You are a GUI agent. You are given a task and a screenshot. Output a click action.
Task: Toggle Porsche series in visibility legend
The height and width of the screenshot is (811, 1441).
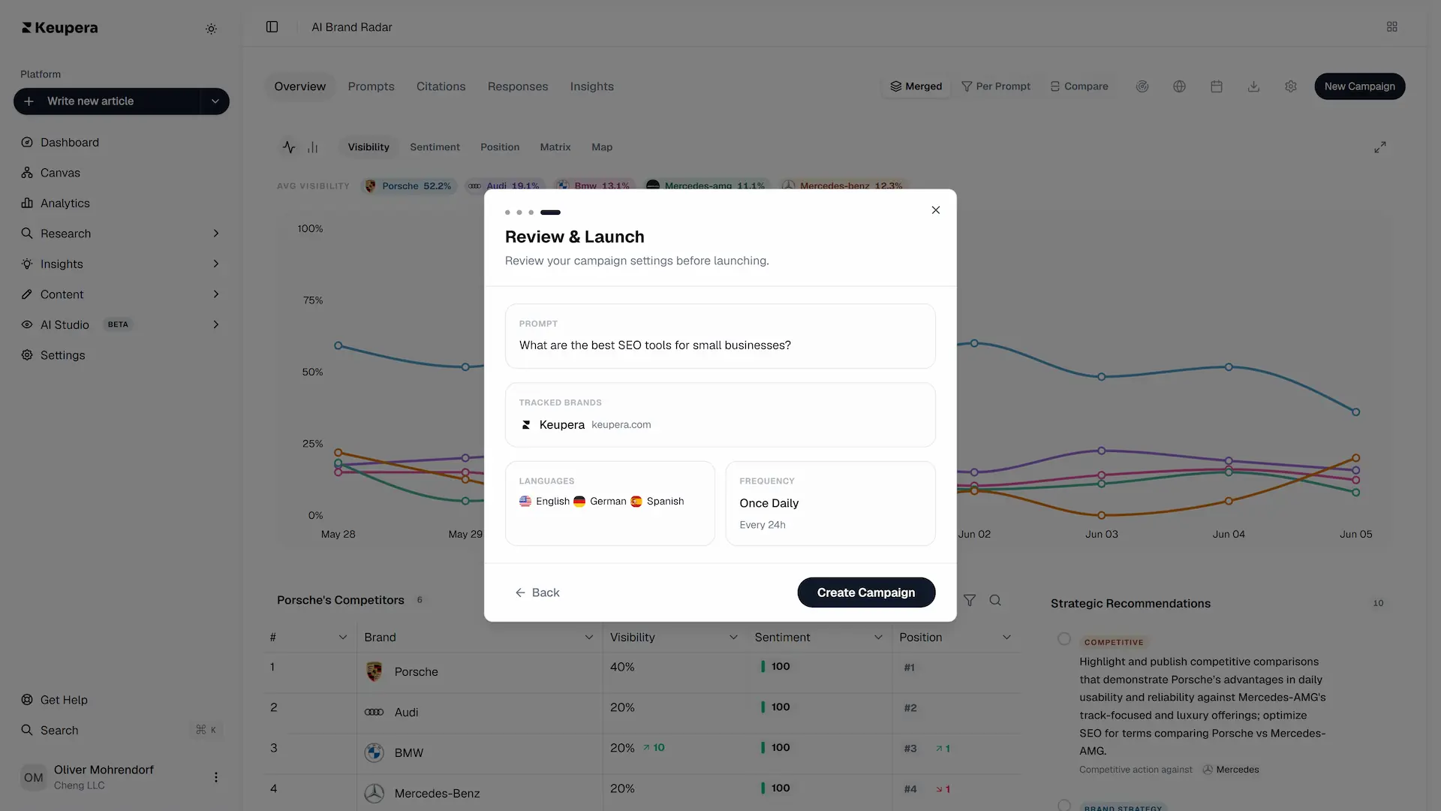(408, 185)
